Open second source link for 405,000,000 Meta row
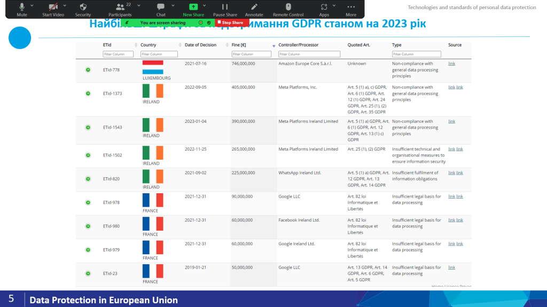 coord(459,87)
